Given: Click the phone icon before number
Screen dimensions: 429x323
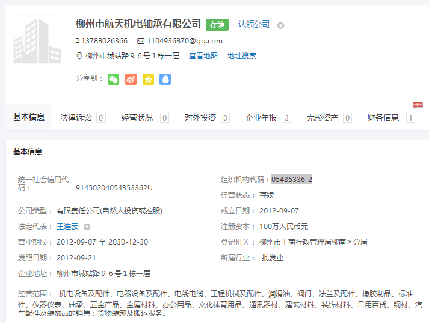Looking at the screenshot, I should click(78, 41).
